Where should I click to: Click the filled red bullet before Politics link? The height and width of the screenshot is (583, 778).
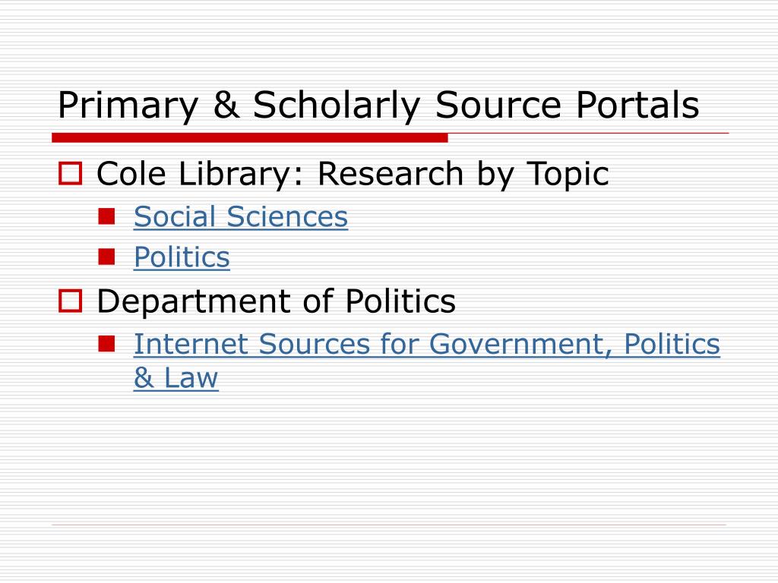click(x=106, y=257)
